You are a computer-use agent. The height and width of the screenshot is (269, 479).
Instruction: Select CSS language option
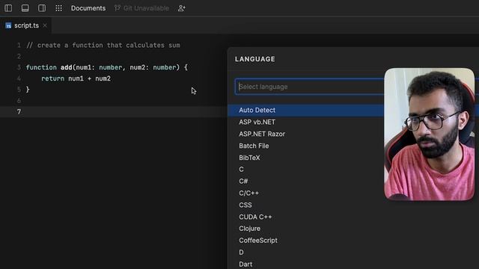(x=245, y=205)
